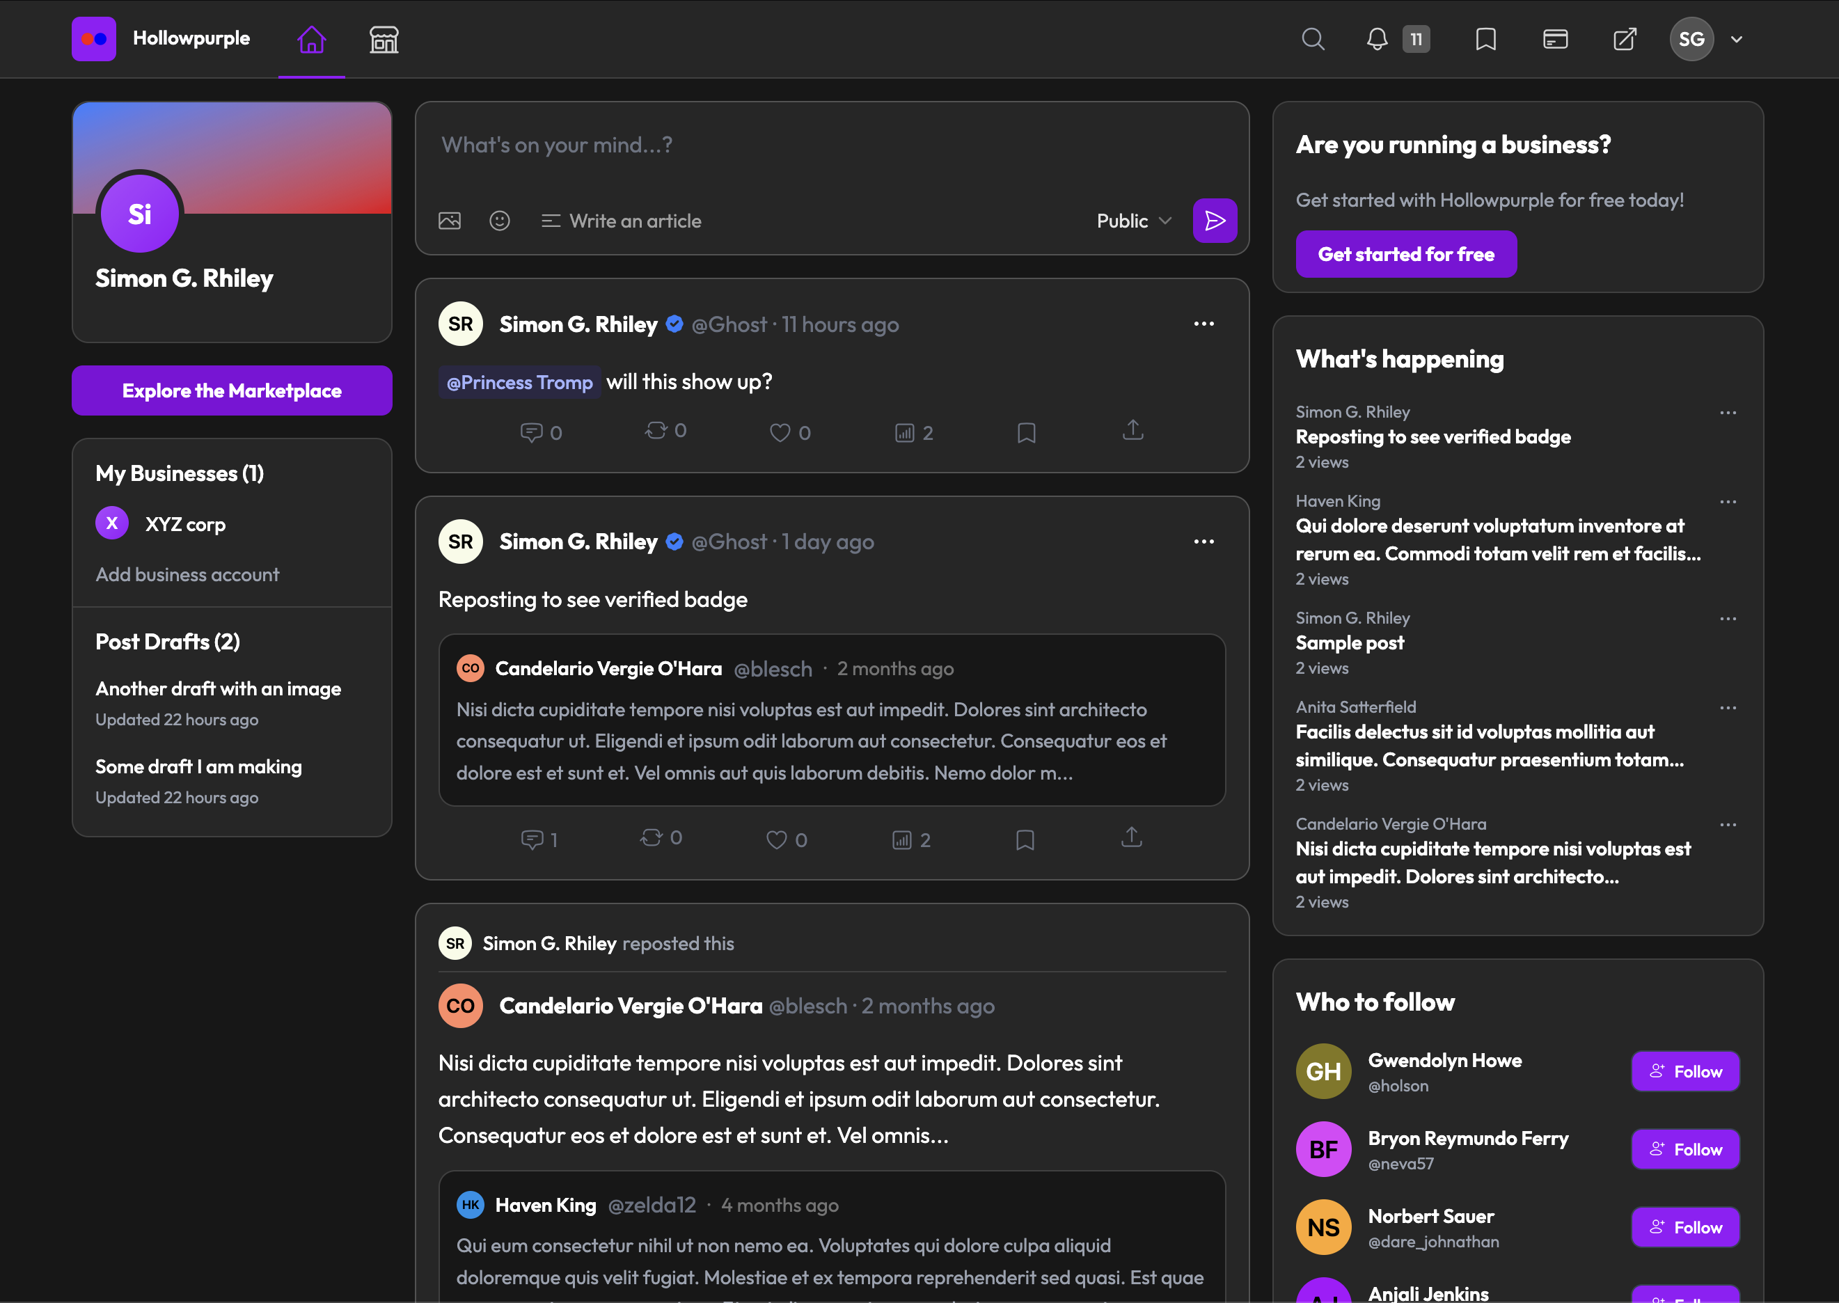Open trending item 'Reposting to see verified badge'

(1433, 436)
